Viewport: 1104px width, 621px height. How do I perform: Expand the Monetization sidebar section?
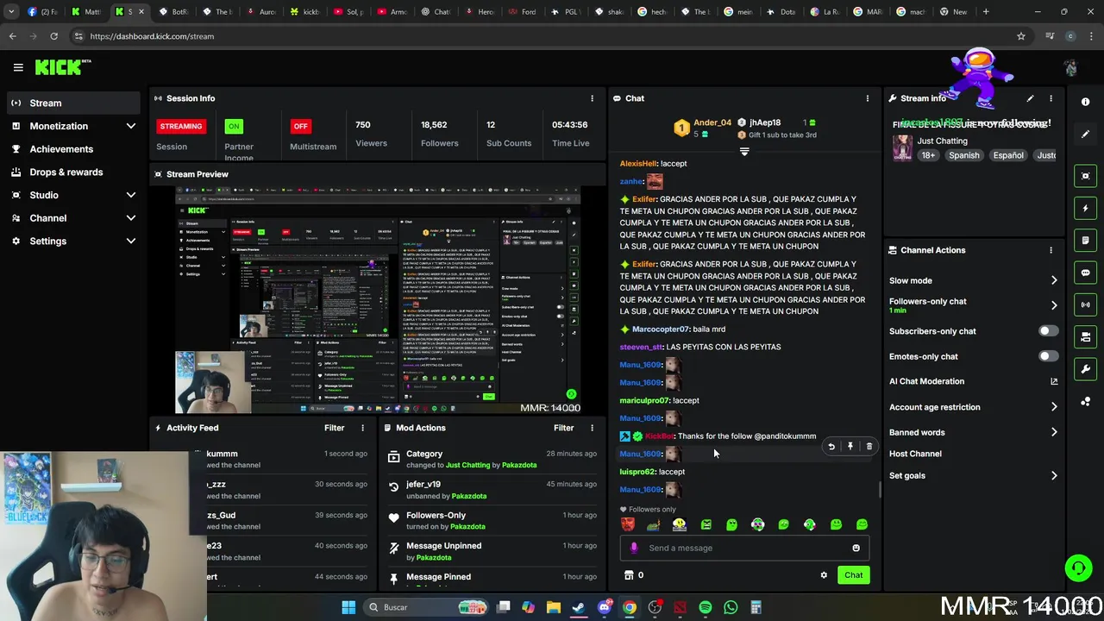[131, 126]
